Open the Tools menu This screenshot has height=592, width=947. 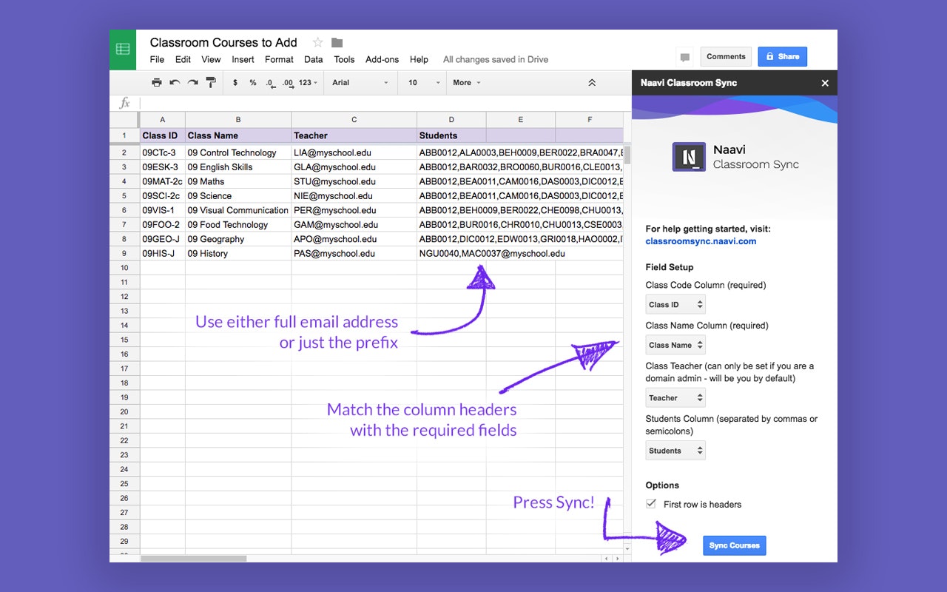click(x=344, y=59)
